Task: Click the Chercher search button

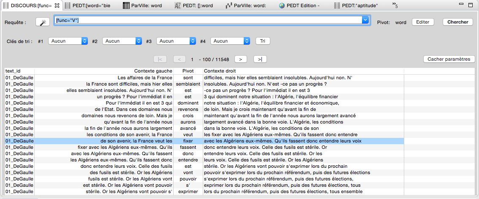Action: [457, 22]
